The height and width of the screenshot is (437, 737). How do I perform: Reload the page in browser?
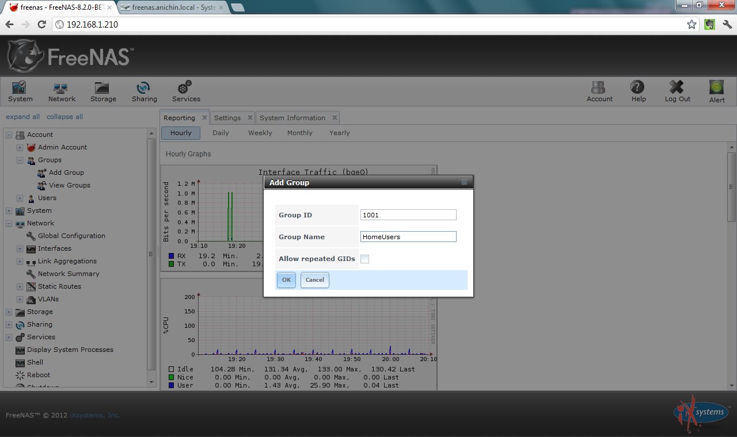click(41, 24)
